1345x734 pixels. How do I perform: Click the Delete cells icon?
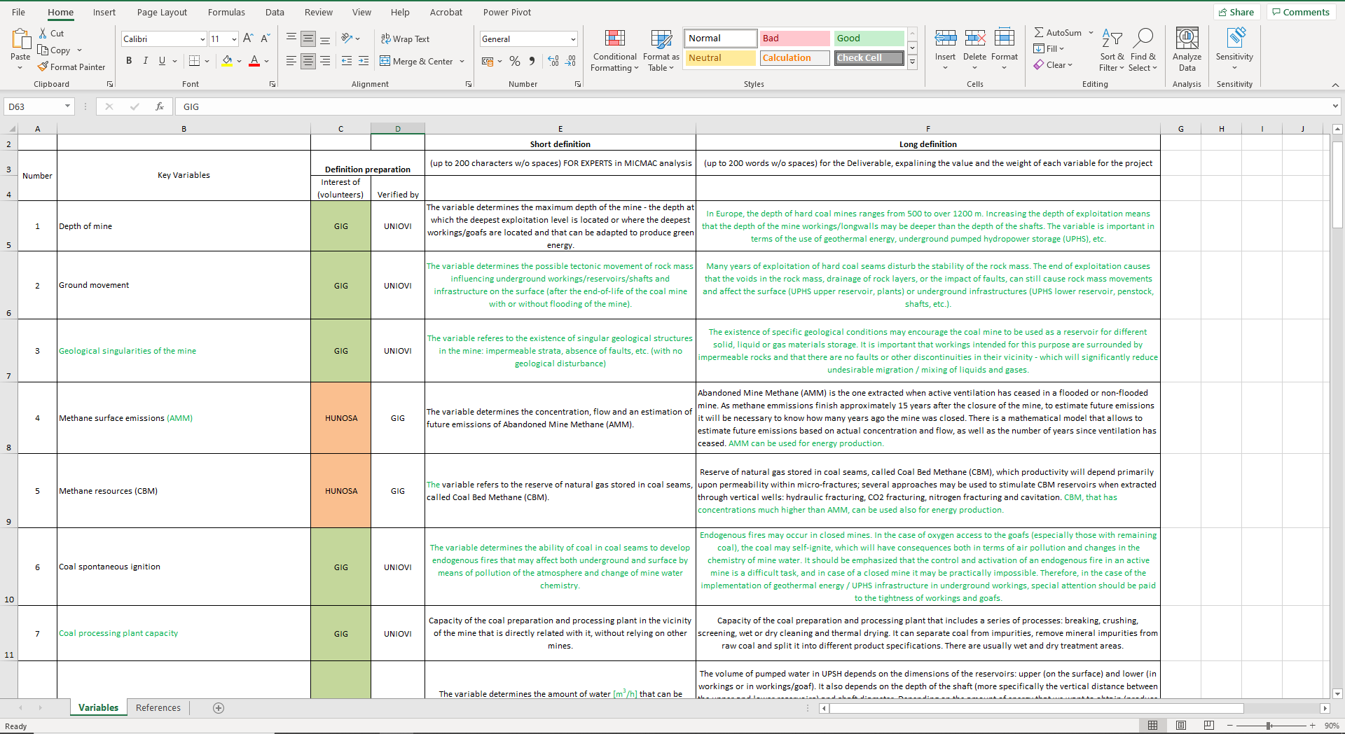(974, 38)
